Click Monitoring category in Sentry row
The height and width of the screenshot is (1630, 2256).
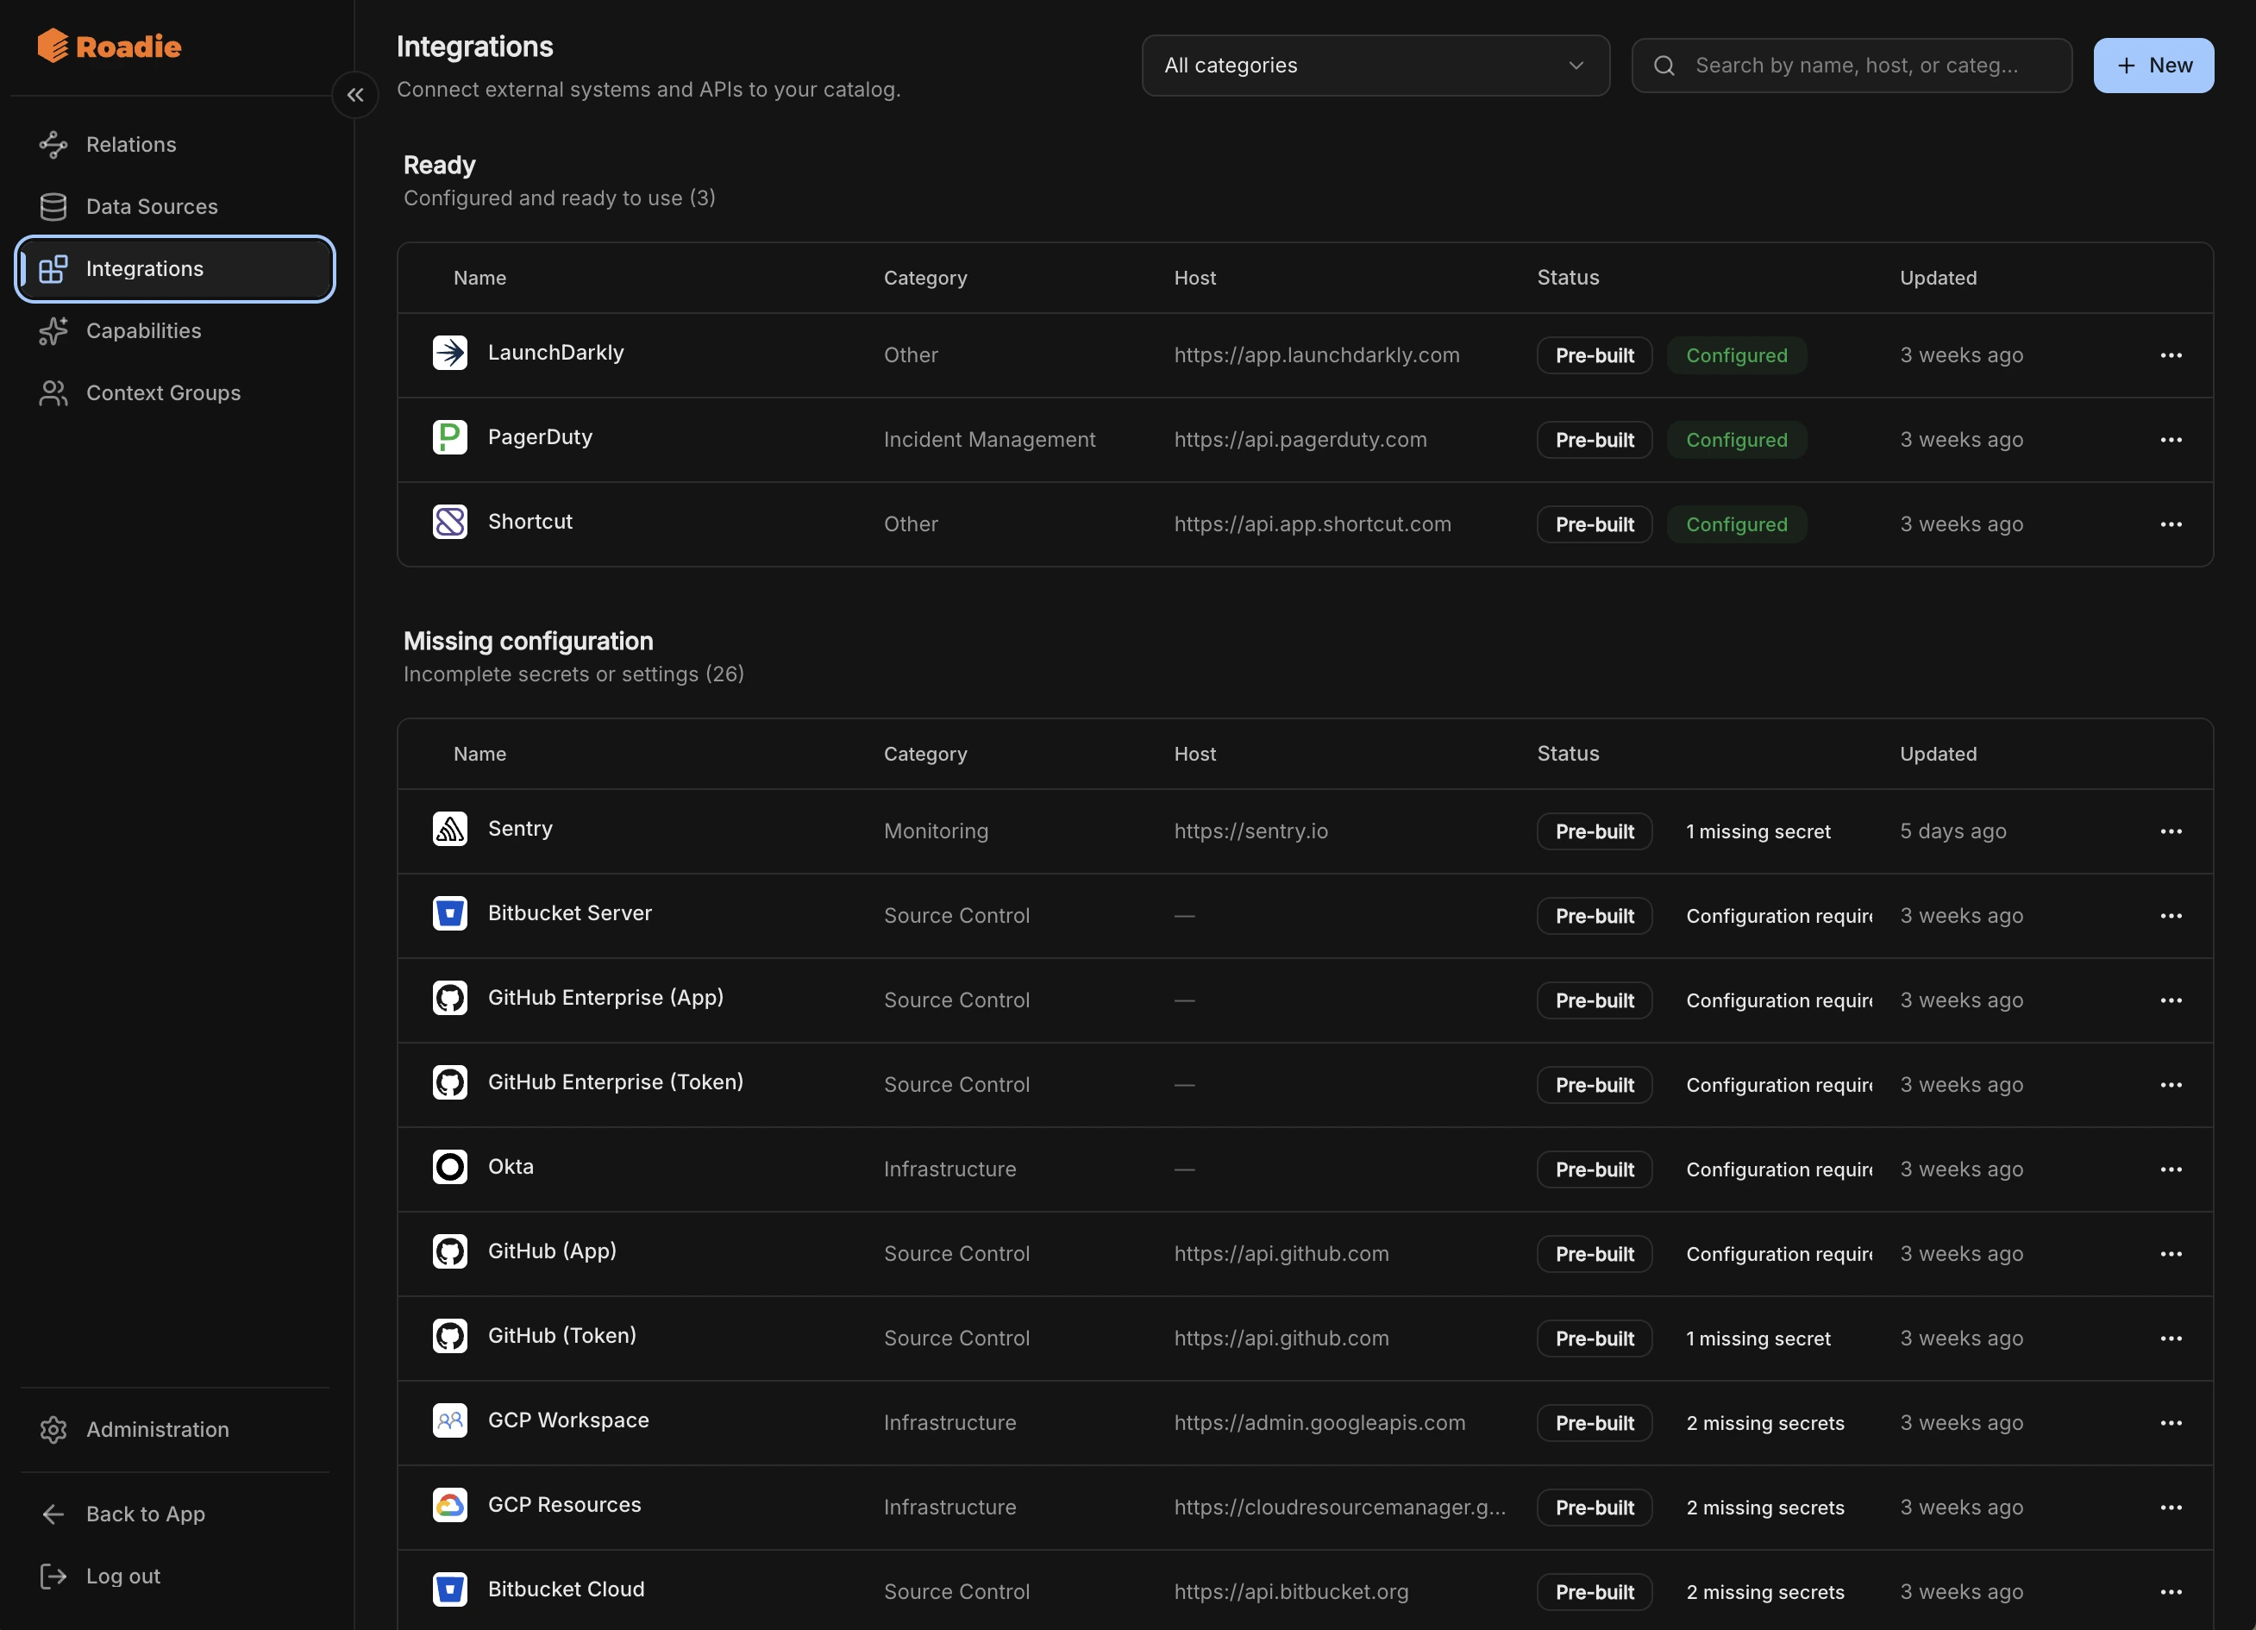tap(936, 831)
